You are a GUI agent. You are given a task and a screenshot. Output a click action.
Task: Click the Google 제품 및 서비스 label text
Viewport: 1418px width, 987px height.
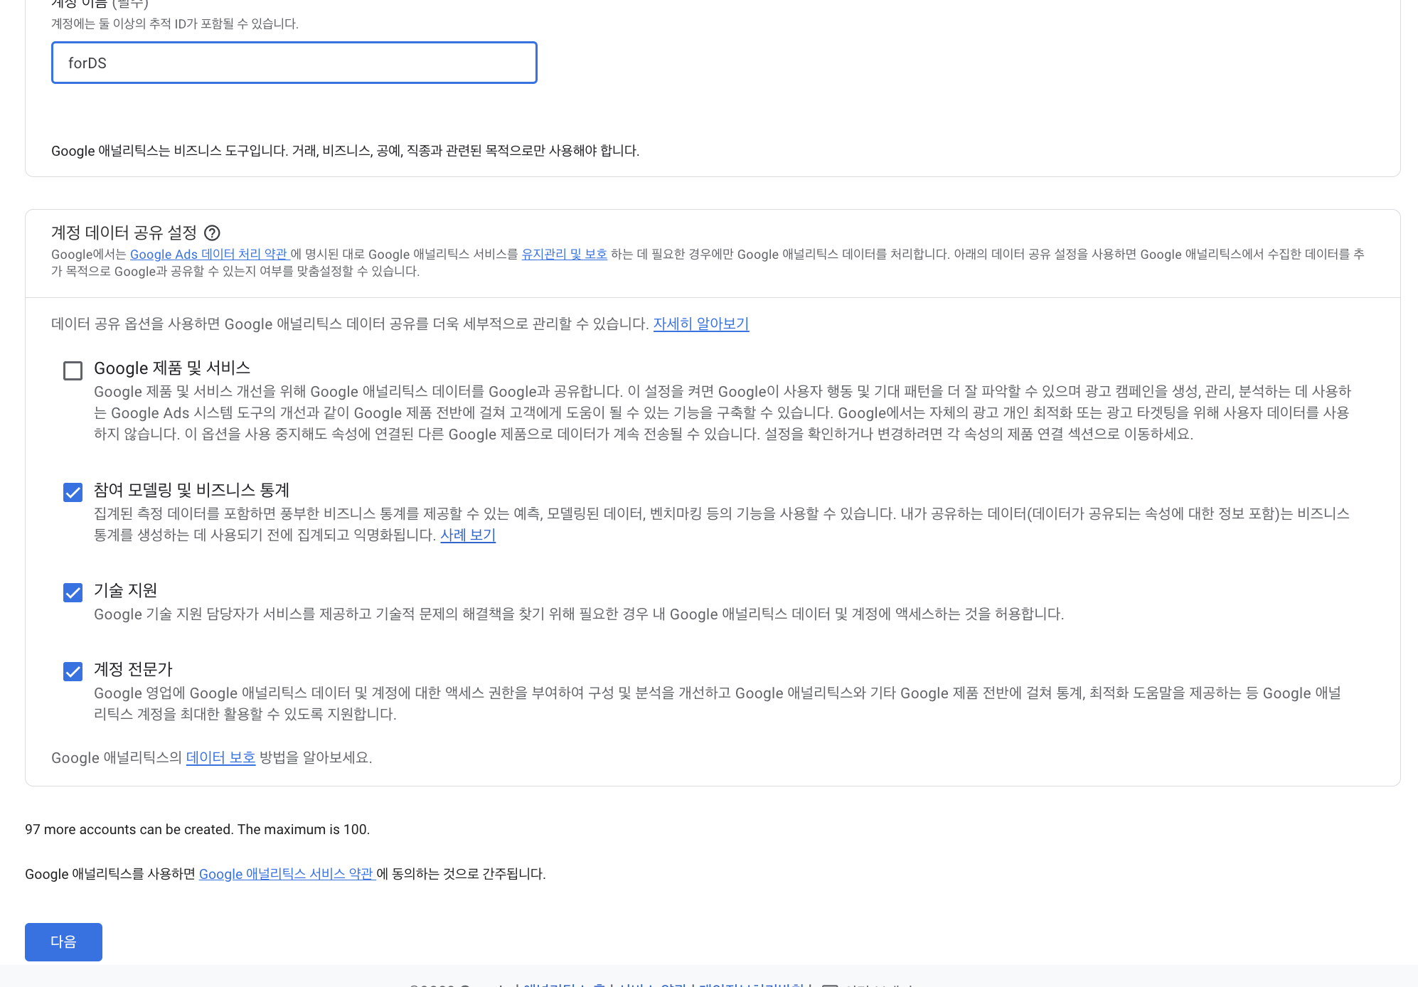click(x=172, y=368)
